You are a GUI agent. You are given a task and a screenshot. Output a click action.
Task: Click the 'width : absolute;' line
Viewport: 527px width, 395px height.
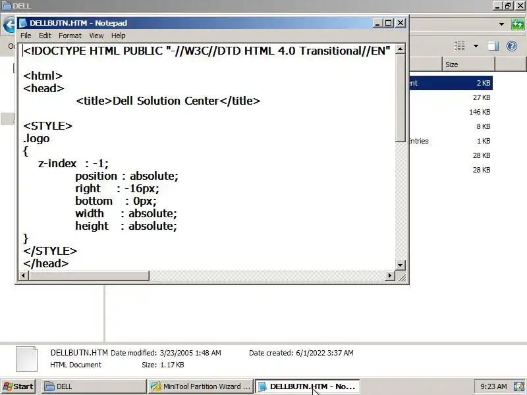tap(126, 213)
